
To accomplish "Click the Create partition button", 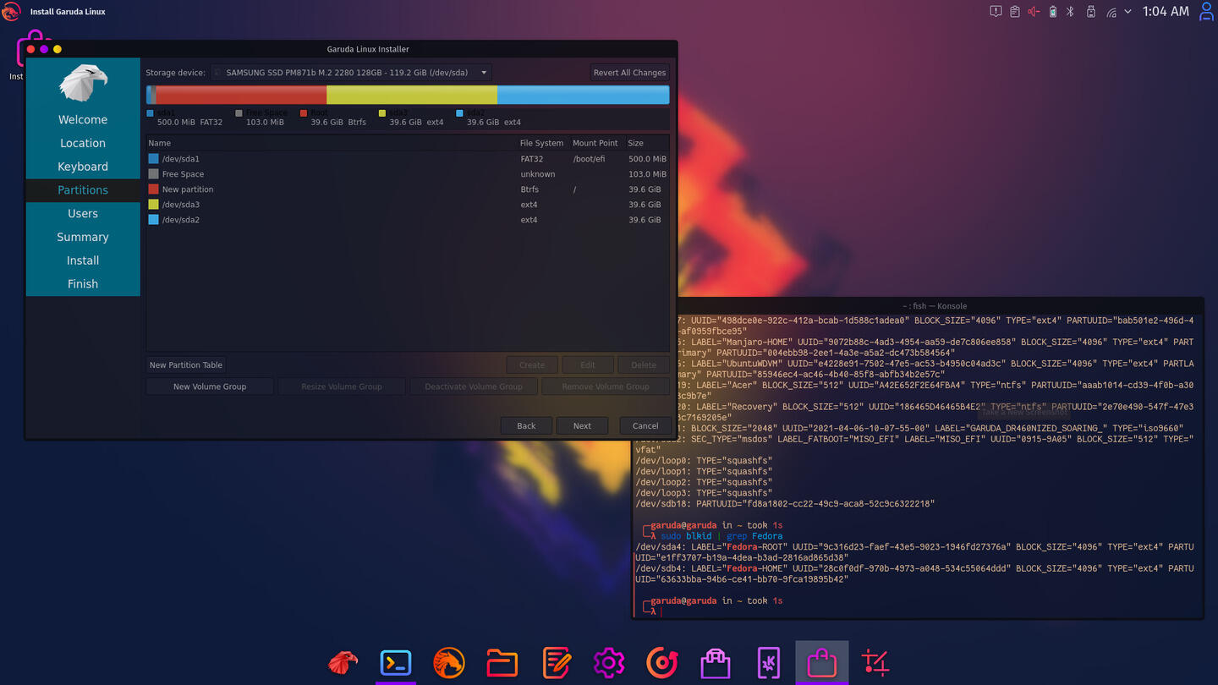I will click(x=532, y=365).
